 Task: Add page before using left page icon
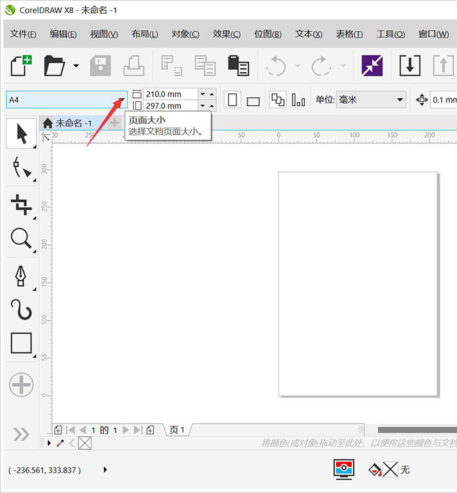tap(58, 430)
